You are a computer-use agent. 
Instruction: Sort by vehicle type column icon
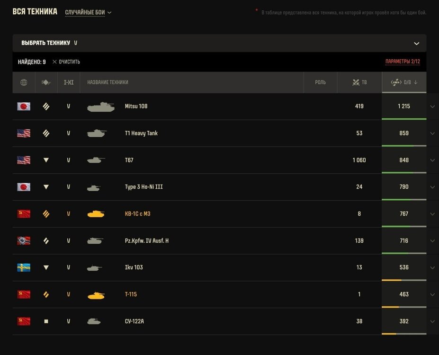pos(46,82)
